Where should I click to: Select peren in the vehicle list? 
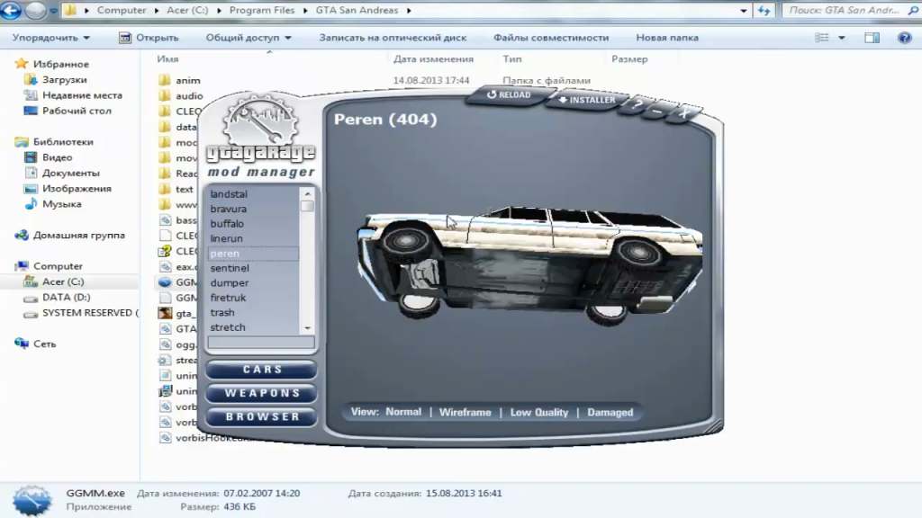tap(253, 253)
